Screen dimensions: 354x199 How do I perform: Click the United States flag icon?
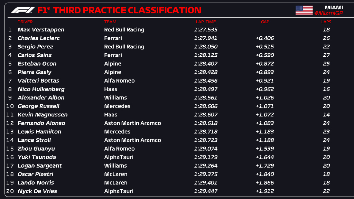point(304,10)
